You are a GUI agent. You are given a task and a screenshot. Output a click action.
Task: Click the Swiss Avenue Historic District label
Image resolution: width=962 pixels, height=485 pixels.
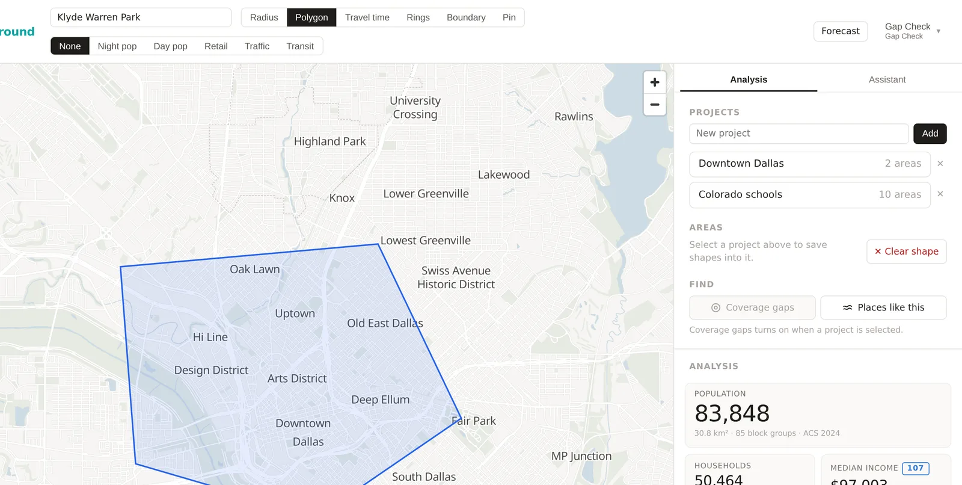(456, 277)
